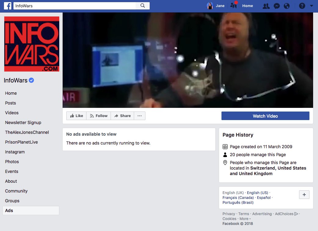Click 'English (UK)' language text
Image resolution: width=318 pixels, height=231 pixels.
coord(233,193)
